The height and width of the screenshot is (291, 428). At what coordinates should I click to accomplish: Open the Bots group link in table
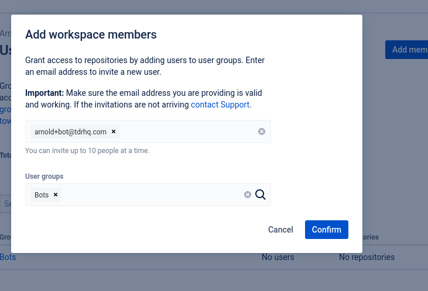click(x=8, y=257)
